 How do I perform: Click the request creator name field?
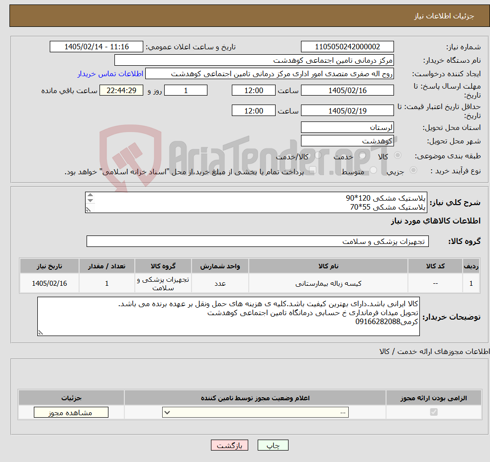[x=269, y=74]
